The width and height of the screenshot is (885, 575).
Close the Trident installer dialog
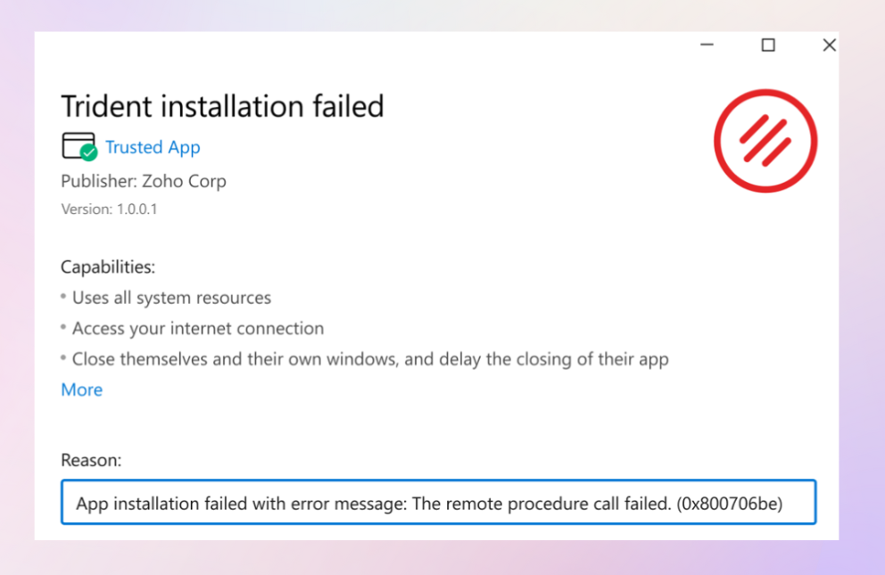point(829,45)
